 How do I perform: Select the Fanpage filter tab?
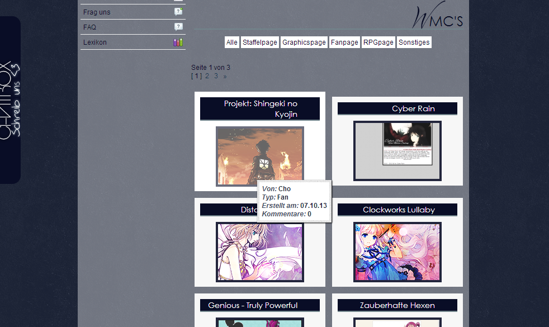point(344,42)
